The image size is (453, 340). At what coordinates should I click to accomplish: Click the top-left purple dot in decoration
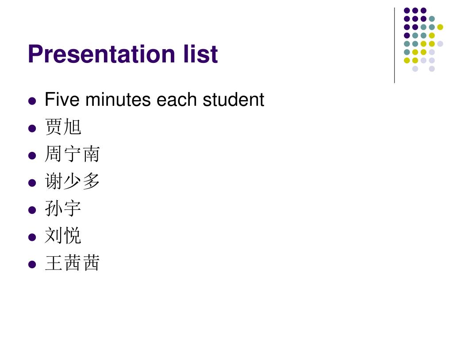tap(407, 11)
